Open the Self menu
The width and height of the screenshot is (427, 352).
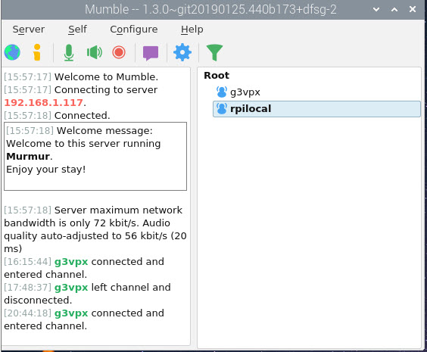(78, 29)
